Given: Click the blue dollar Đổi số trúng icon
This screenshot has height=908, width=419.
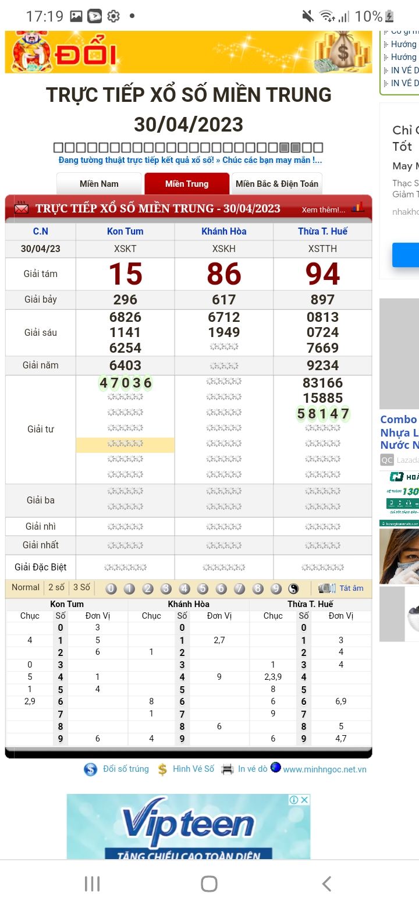Looking at the screenshot, I should pos(91,769).
